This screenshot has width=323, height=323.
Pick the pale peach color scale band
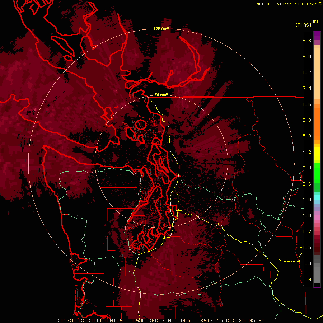(x=317, y=74)
